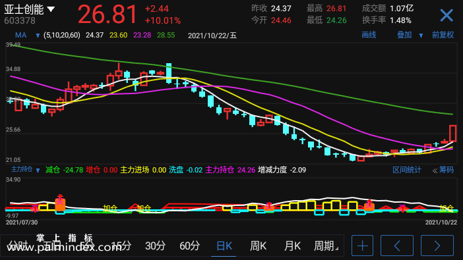Toggle 前复权 price adjustment
The image size is (463, 260).
(x=443, y=35)
